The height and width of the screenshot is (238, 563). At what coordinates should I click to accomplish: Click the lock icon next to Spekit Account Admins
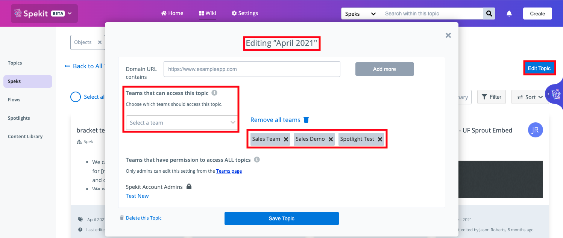(189, 187)
